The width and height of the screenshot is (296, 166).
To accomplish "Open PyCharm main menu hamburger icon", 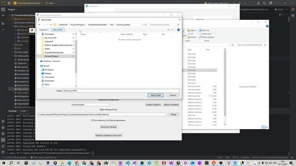I will [x=9, y=3].
